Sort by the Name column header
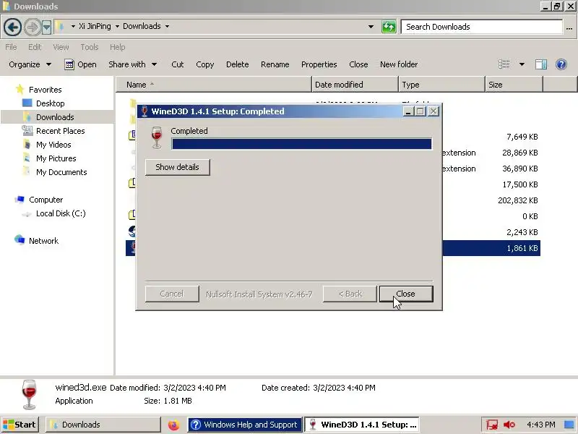 214,85
